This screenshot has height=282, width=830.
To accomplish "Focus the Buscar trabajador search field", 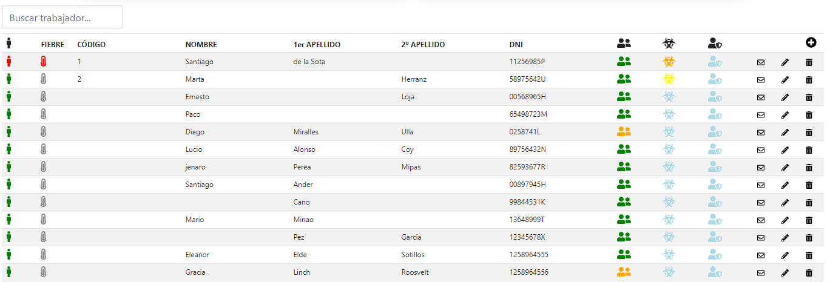I will click(x=62, y=18).
